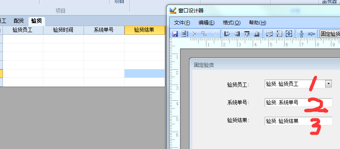Select the highlighted 验货结果 grid cell
The image size is (340, 149).
pos(144,73)
